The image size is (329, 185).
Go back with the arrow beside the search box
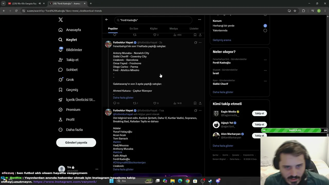[107, 20]
